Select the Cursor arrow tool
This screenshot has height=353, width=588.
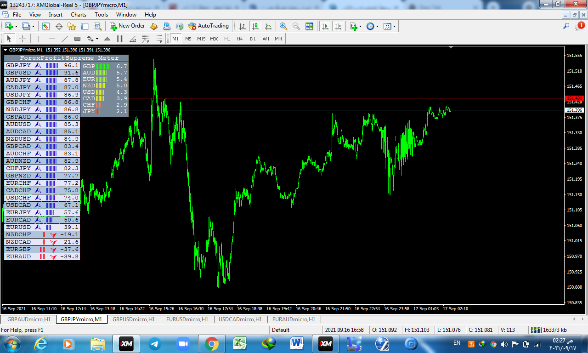(x=9, y=39)
